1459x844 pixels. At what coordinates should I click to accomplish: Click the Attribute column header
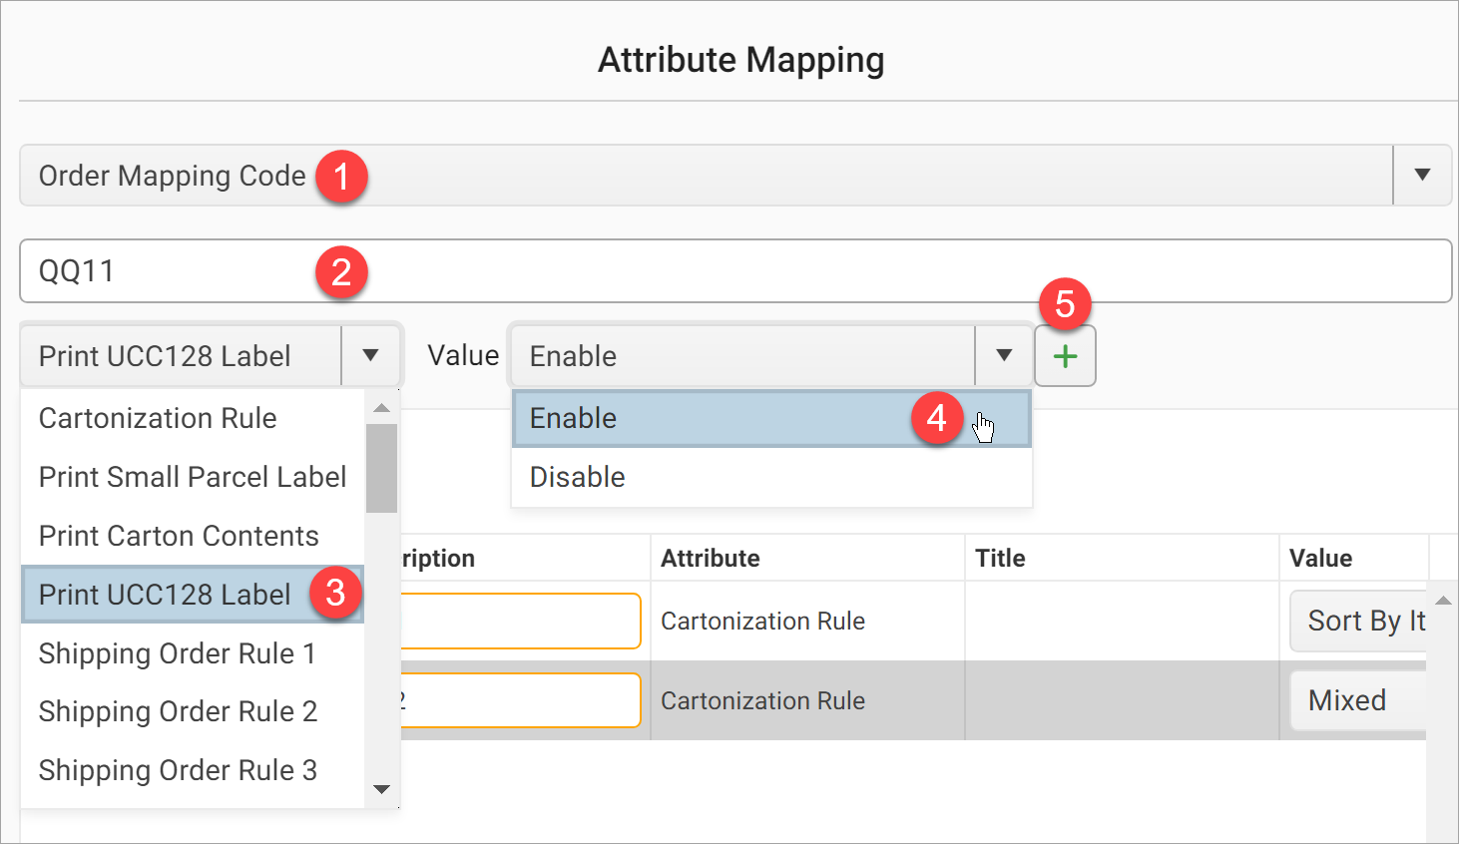tap(710, 558)
